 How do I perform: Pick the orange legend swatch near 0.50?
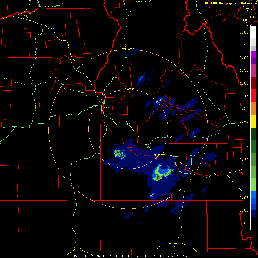tap(253, 108)
